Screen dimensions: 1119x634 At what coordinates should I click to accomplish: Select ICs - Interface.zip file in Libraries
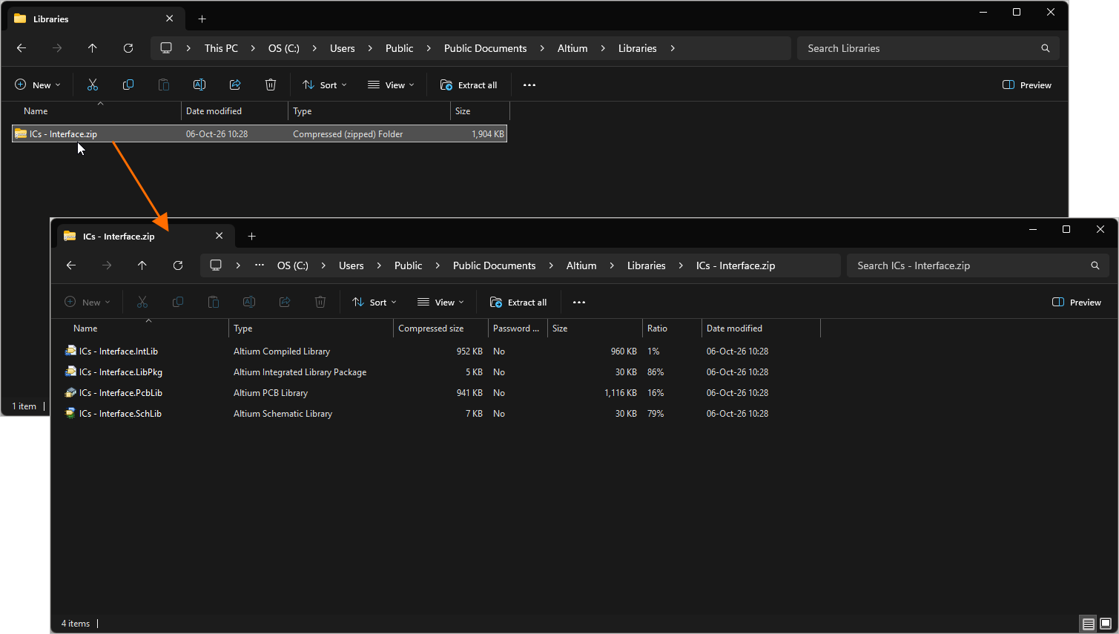tap(260, 134)
